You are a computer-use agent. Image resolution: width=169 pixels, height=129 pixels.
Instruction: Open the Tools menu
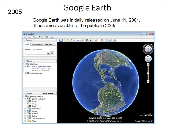[41, 37]
